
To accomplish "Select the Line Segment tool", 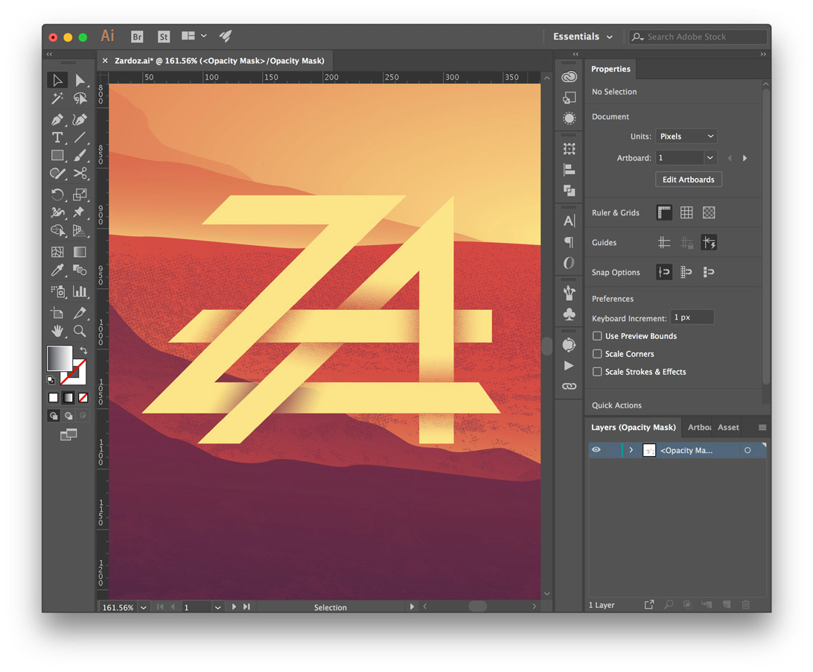I will pyautogui.click(x=80, y=138).
